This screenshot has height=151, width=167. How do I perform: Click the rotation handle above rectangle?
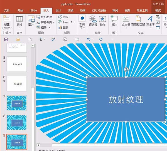point(126,70)
